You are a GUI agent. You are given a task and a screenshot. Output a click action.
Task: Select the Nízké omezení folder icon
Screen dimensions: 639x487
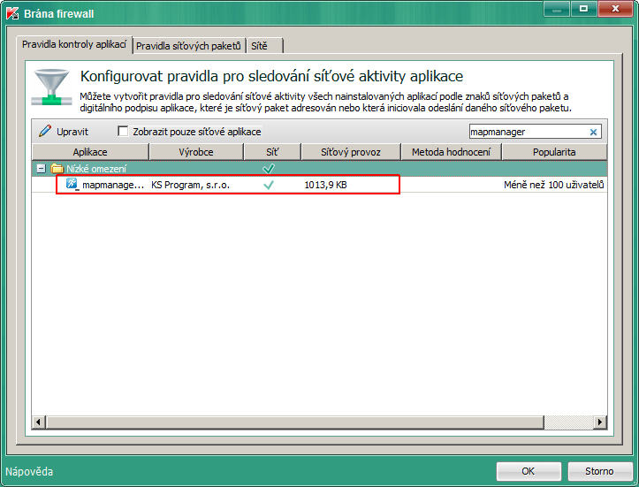pyautogui.click(x=57, y=168)
